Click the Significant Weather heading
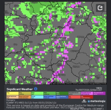Viewport: 111px width, 110px height. click(20, 89)
